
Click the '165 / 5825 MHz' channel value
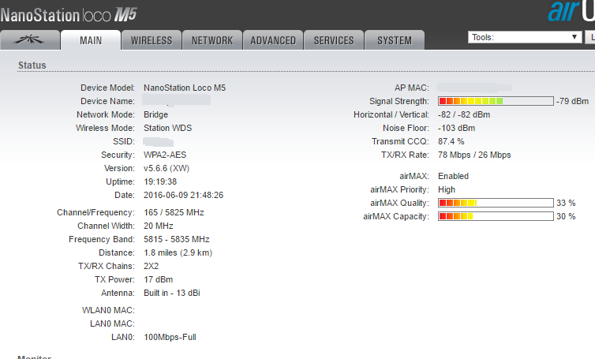(174, 212)
